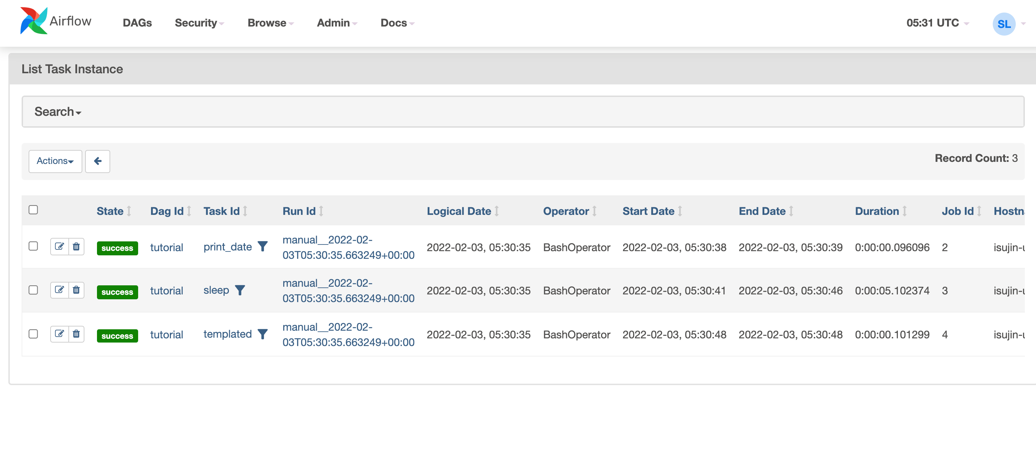The width and height of the screenshot is (1036, 473).
Task: Delete the templated task instance record
Action: [x=76, y=334]
